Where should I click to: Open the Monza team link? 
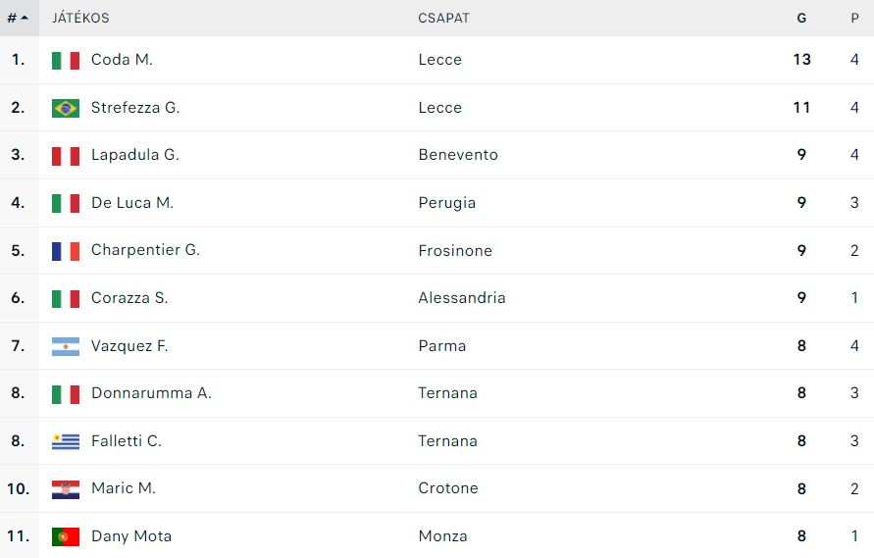[443, 536]
